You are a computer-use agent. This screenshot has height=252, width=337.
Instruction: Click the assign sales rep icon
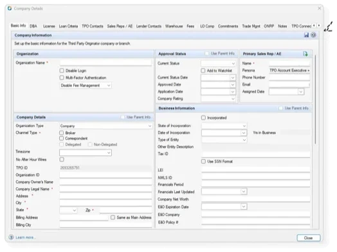(305, 54)
